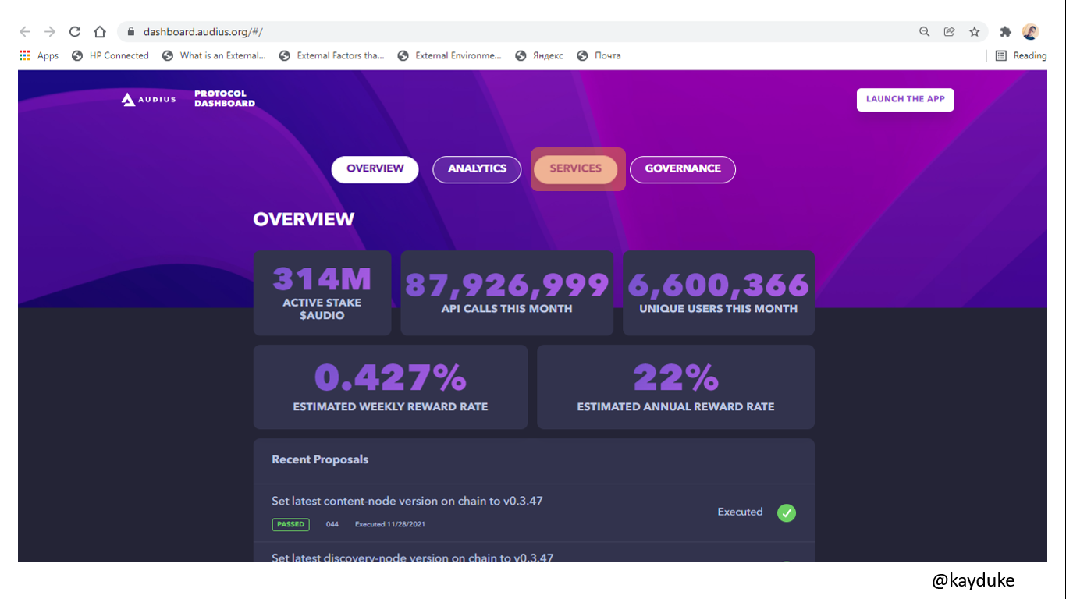Click the 'API CALLS THIS MONTH' label
Screen dimensions: 1066x599
point(507,308)
